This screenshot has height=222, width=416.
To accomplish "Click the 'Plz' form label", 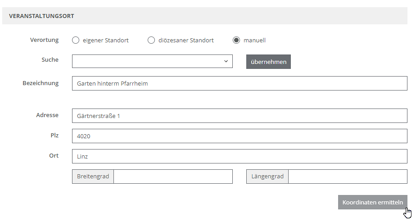I will 54,136.
